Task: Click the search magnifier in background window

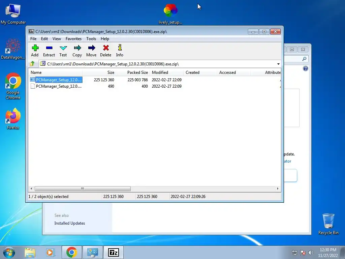Action: click(304, 59)
